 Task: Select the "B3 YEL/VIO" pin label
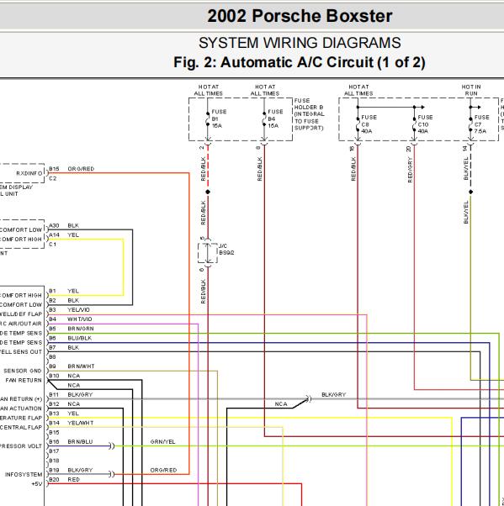click(x=69, y=309)
